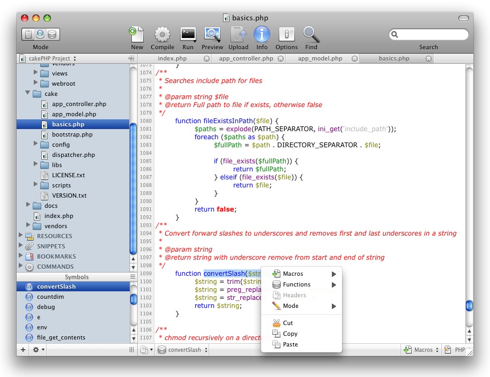Open the Info panel icon
The width and height of the screenshot is (490, 377).
coord(262,34)
